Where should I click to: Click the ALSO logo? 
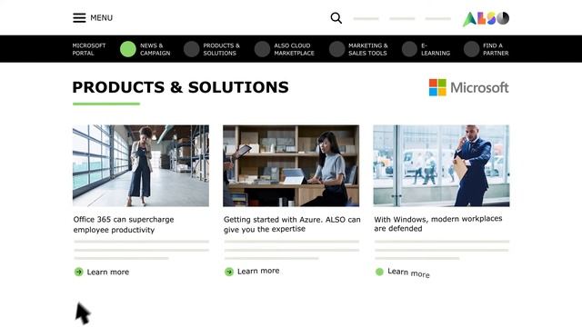[x=486, y=18]
